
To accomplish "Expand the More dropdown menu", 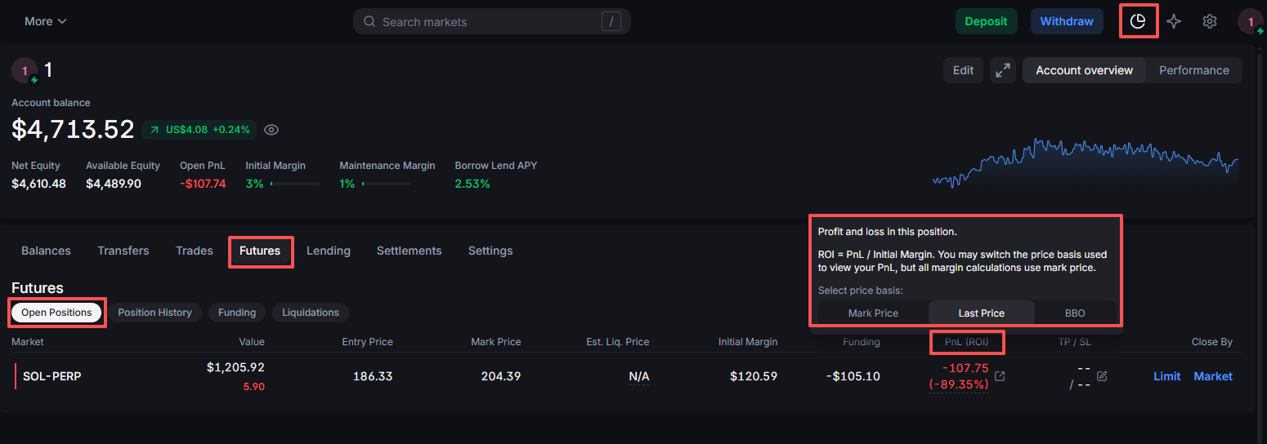I will tap(46, 21).
